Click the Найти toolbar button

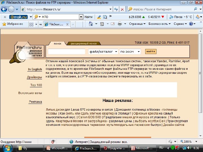pos(88,17)
